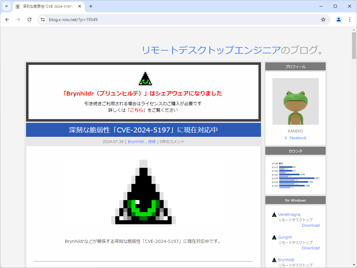Open KANEKO's Facebook profile link
The height and width of the screenshot is (268, 357).
298,138
